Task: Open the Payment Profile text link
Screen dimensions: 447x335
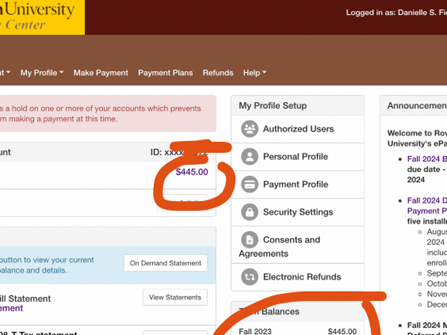Action: point(295,184)
